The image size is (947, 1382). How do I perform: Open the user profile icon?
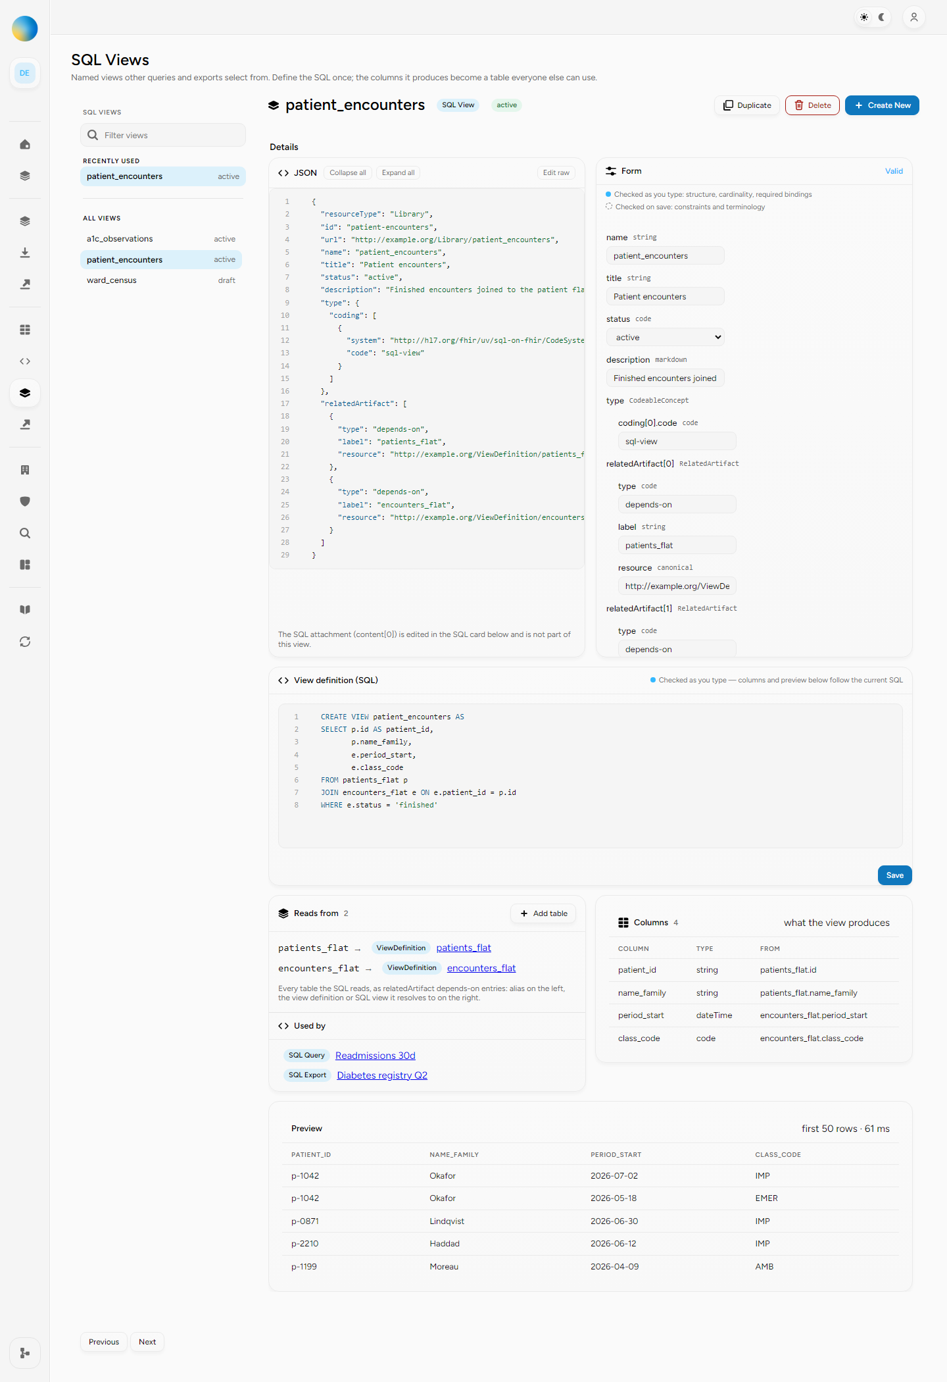click(x=914, y=17)
